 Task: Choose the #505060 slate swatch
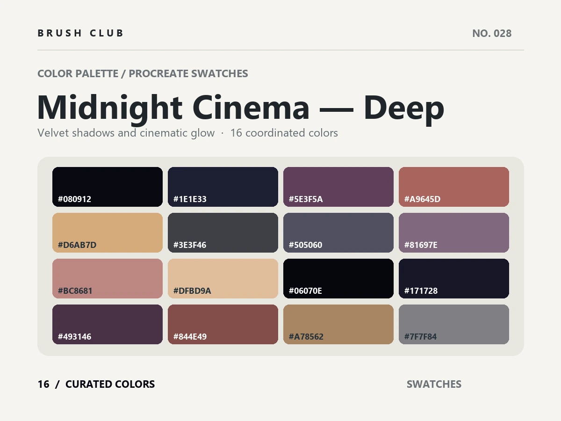[338, 232]
